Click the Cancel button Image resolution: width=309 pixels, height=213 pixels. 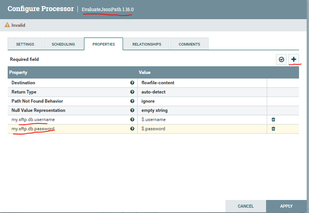coord(245,206)
